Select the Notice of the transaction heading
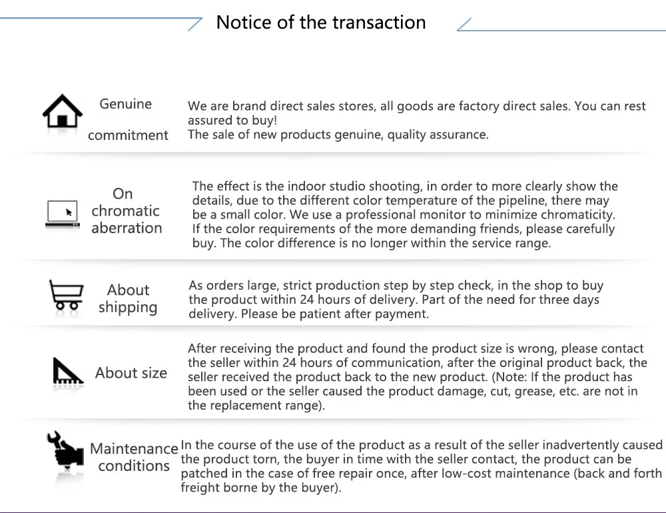 321,22
